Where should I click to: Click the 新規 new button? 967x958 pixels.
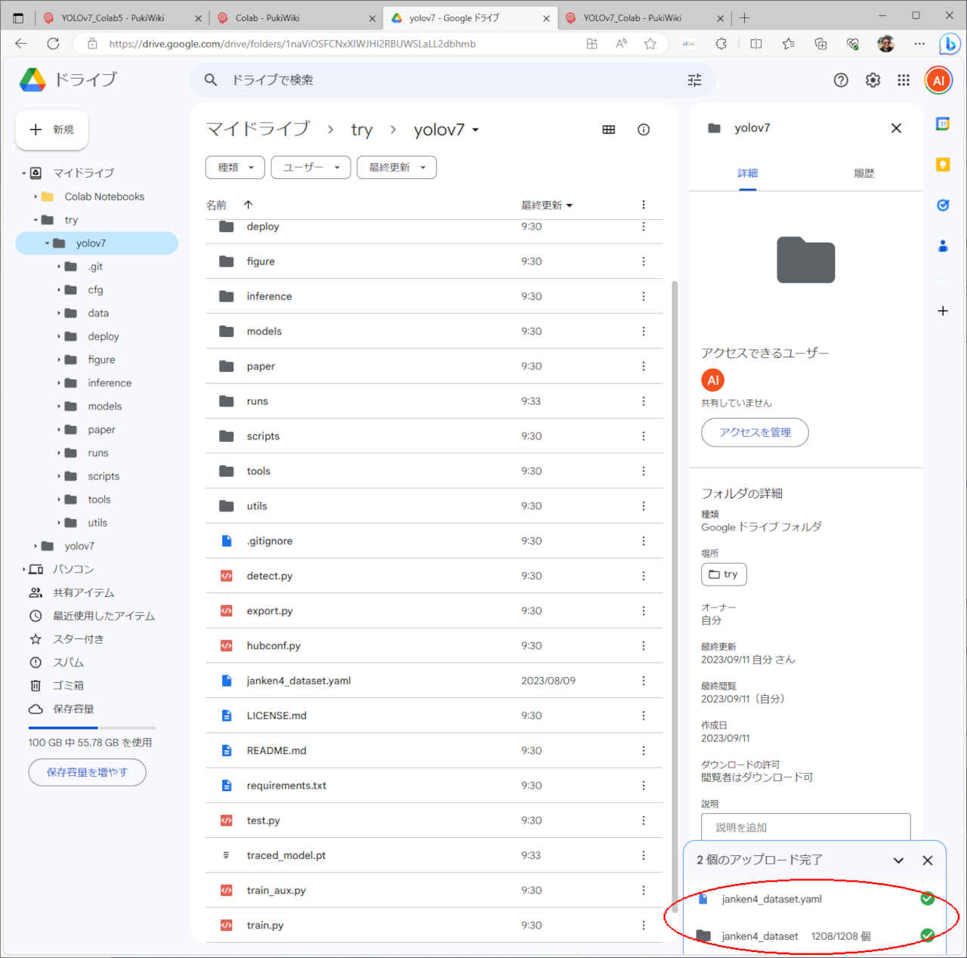coord(52,130)
